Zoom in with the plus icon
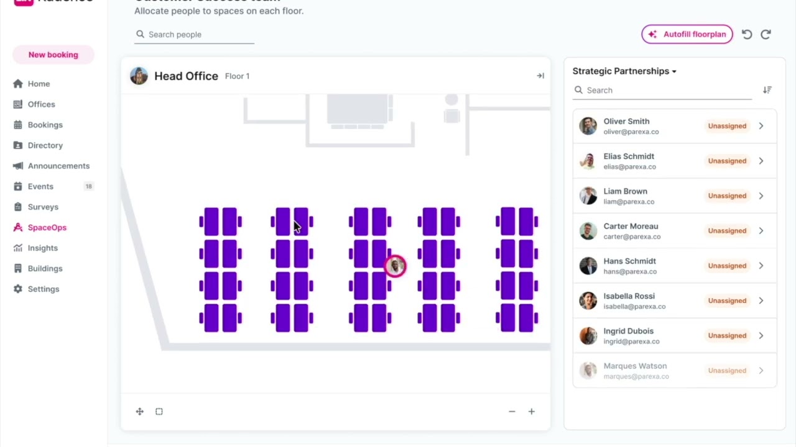The width and height of the screenshot is (796, 447). coord(532,412)
